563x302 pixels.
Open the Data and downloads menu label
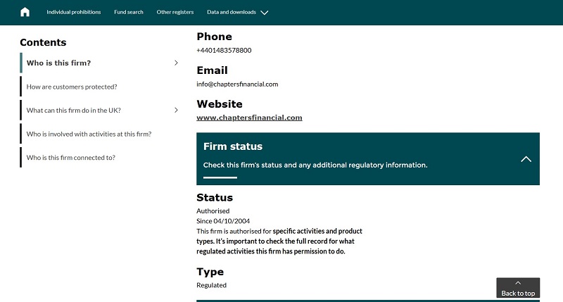click(x=231, y=12)
